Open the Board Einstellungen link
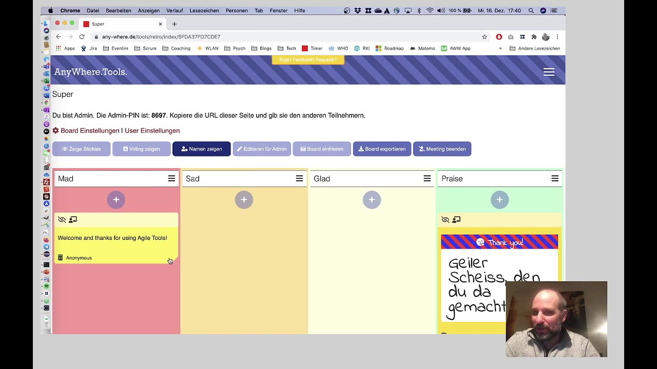Viewport: 657px width, 369px height. click(89, 131)
